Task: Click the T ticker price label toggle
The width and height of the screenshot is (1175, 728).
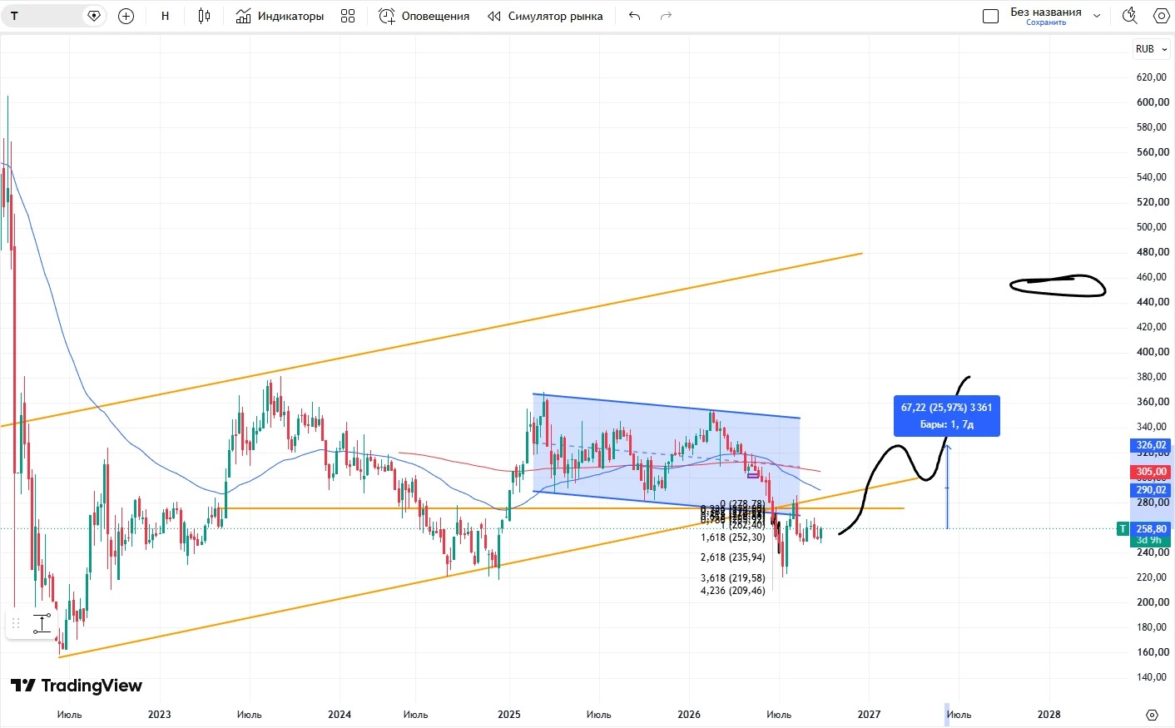Action: [1123, 529]
